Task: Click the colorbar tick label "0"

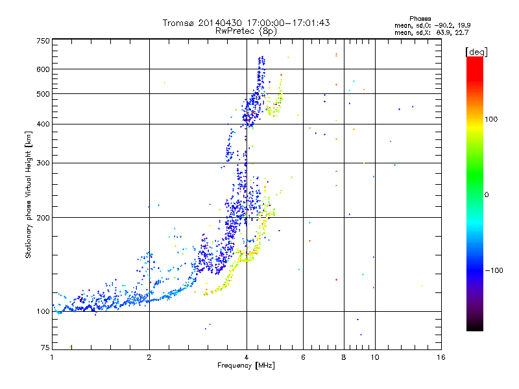Action: pyautogui.click(x=487, y=195)
